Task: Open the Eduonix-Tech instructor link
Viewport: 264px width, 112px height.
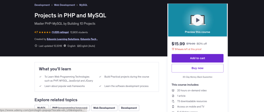Action: 89,39
